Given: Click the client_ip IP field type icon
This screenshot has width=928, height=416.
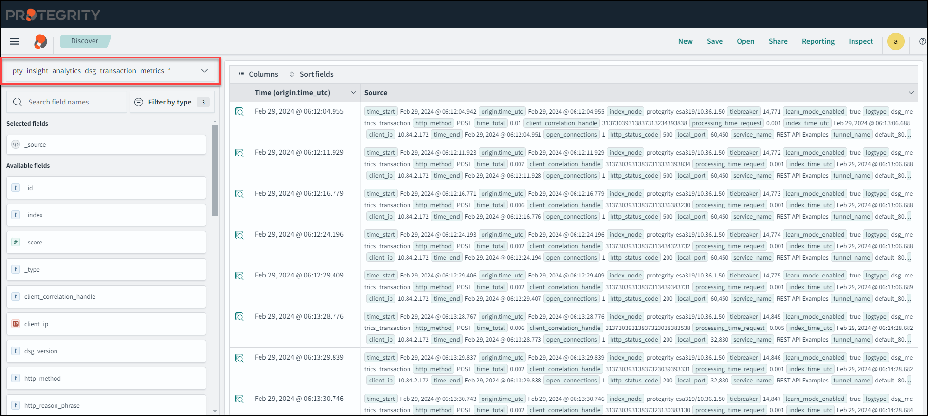Looking at the screenshot, I should tap(16, 324).
